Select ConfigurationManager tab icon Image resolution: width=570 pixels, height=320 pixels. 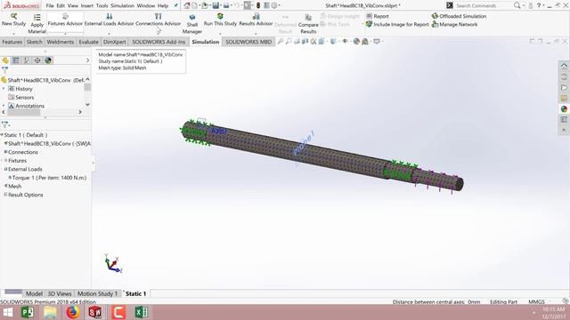pyautogui.click(x=27, y=60)
